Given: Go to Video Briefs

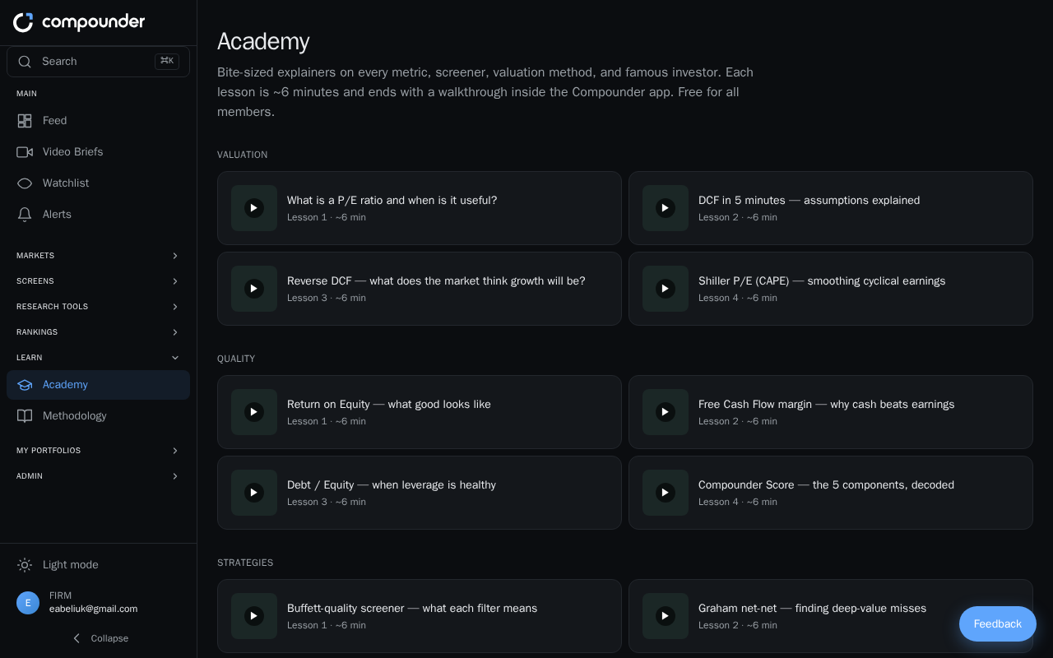Looking at the screenshot, I should [98, 152].
